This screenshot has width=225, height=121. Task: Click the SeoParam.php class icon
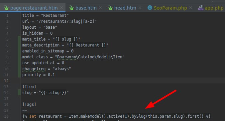[150, 8]
